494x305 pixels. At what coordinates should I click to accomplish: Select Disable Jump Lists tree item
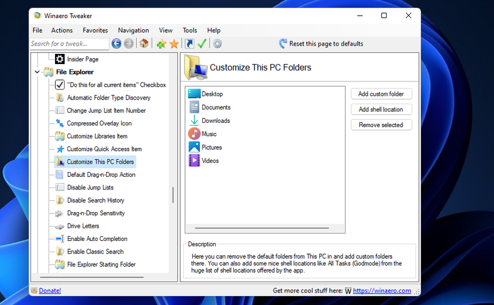[x=90, y=188]
